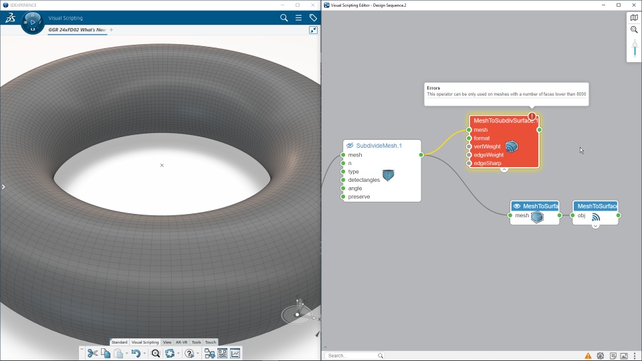Click the vertWeight port of MeshToSubdivSurface.1

tap(469, 146)
